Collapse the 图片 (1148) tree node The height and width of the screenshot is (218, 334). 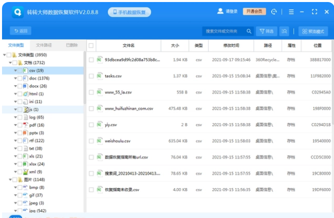coord(10,179)
